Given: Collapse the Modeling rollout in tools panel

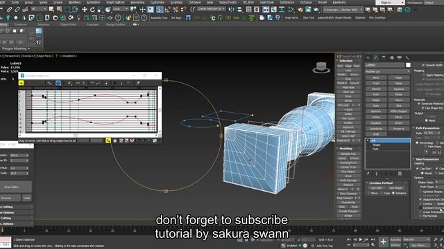Looking at the screenshot, I should tap(338, 149).
